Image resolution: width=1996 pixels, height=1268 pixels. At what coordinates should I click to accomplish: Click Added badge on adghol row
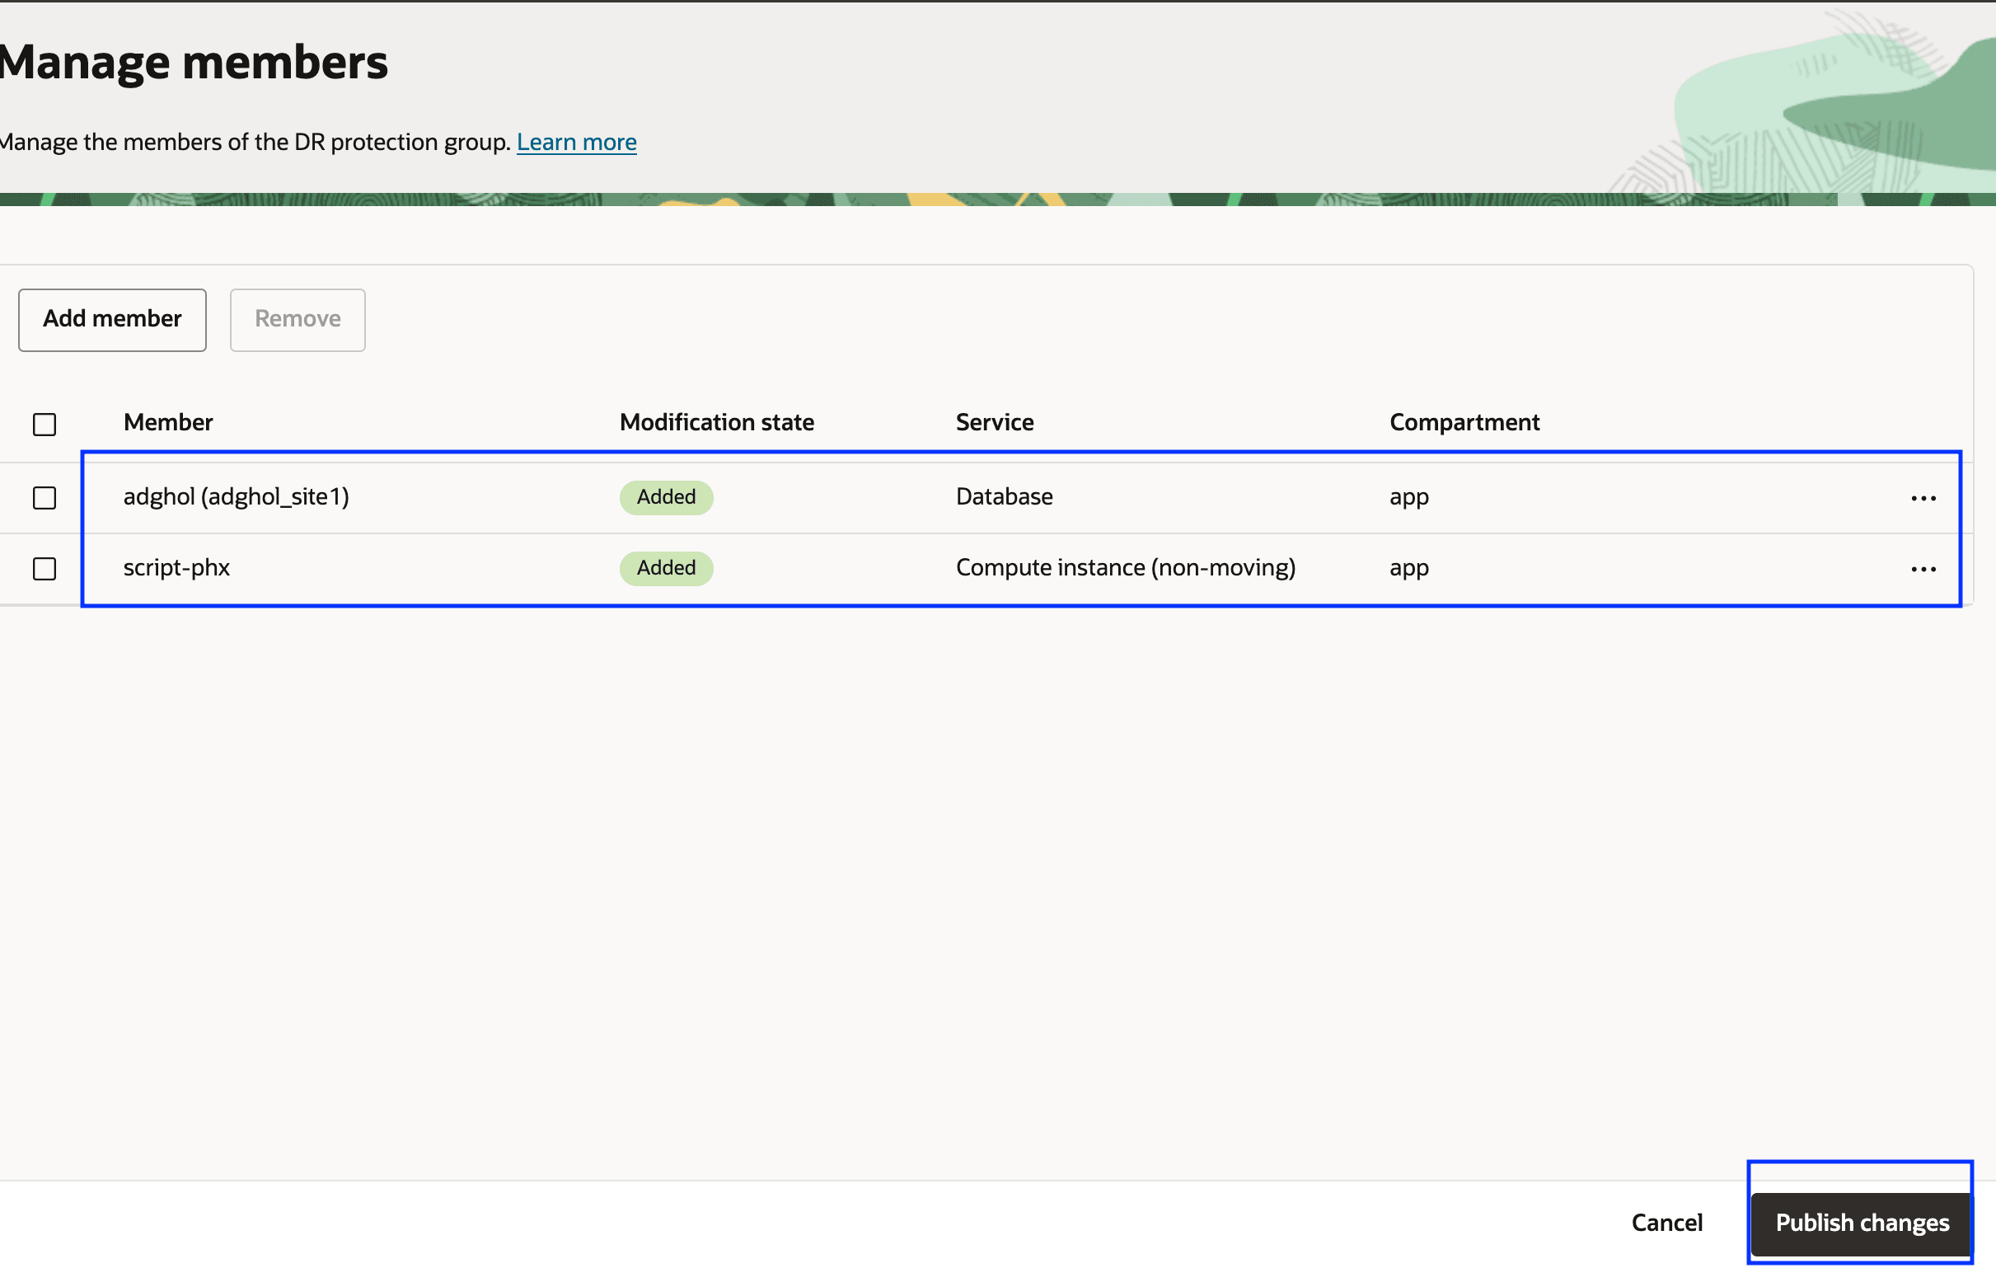point(666,497)
